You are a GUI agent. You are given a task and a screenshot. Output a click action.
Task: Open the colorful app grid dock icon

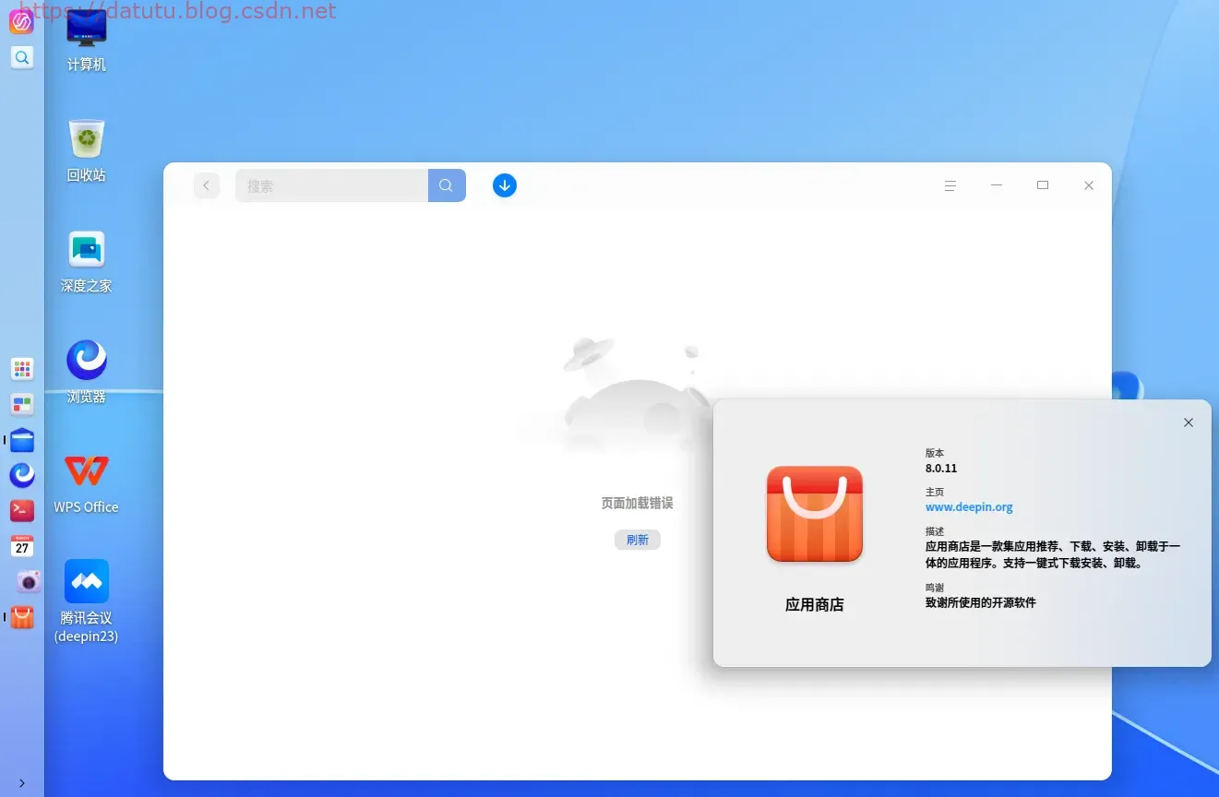tap(22, 369)
